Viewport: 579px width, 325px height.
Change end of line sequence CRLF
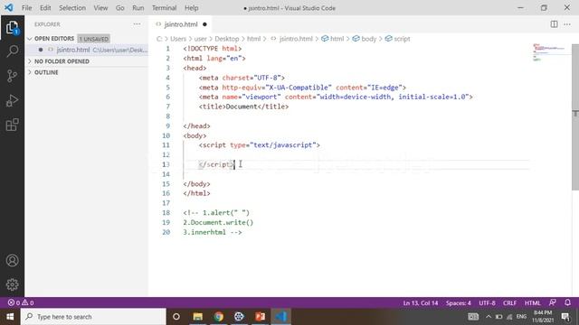[x=509, y=303]
